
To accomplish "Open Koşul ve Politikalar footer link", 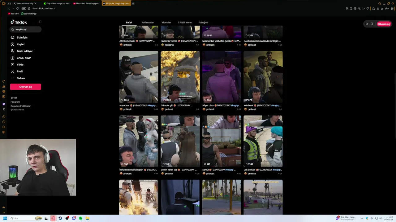I will click(x=21, y=106).
